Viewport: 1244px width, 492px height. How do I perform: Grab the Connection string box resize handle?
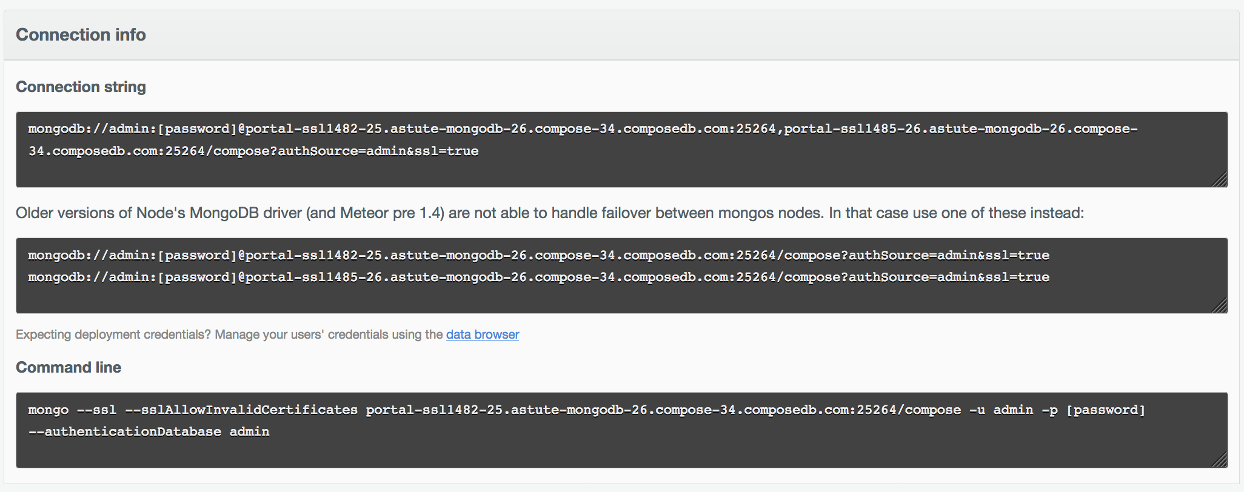pyautogui.click(x=1220, y=180)
